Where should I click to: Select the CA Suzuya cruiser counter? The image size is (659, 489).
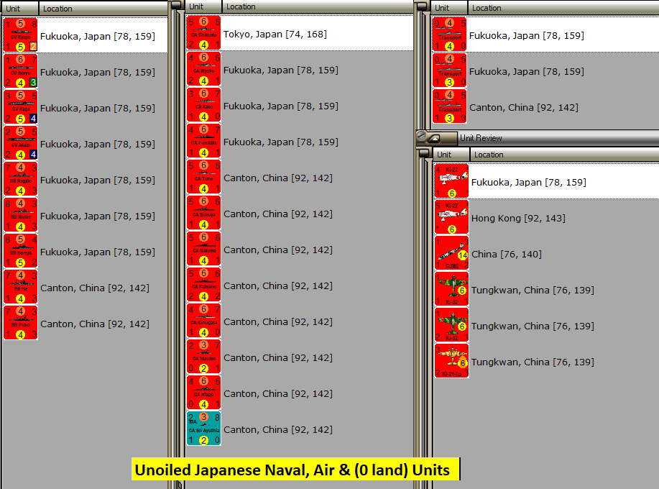[x=204, y=213]
